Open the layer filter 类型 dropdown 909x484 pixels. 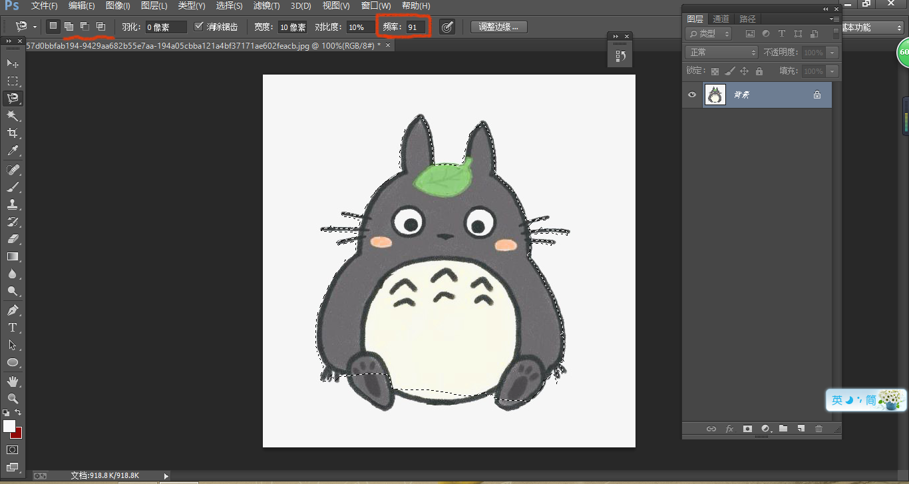709,33
